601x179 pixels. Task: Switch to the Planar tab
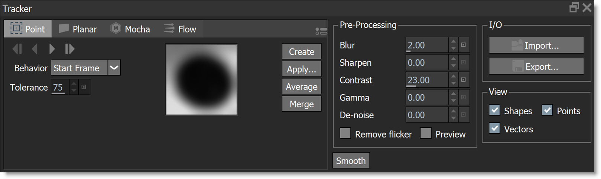click(x=78, y=29)
